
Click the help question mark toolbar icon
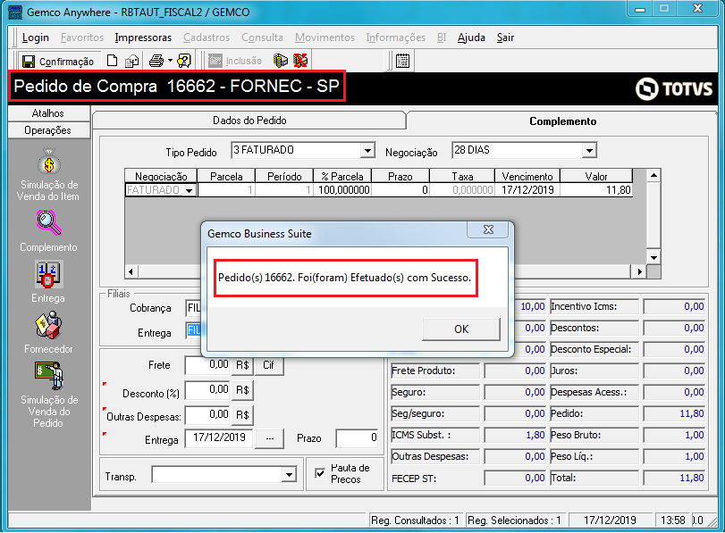tap(184, 61)
